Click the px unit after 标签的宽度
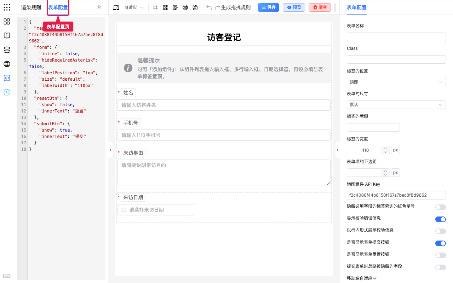This screenshot has height=283, width=453. [x=396, y=150]
